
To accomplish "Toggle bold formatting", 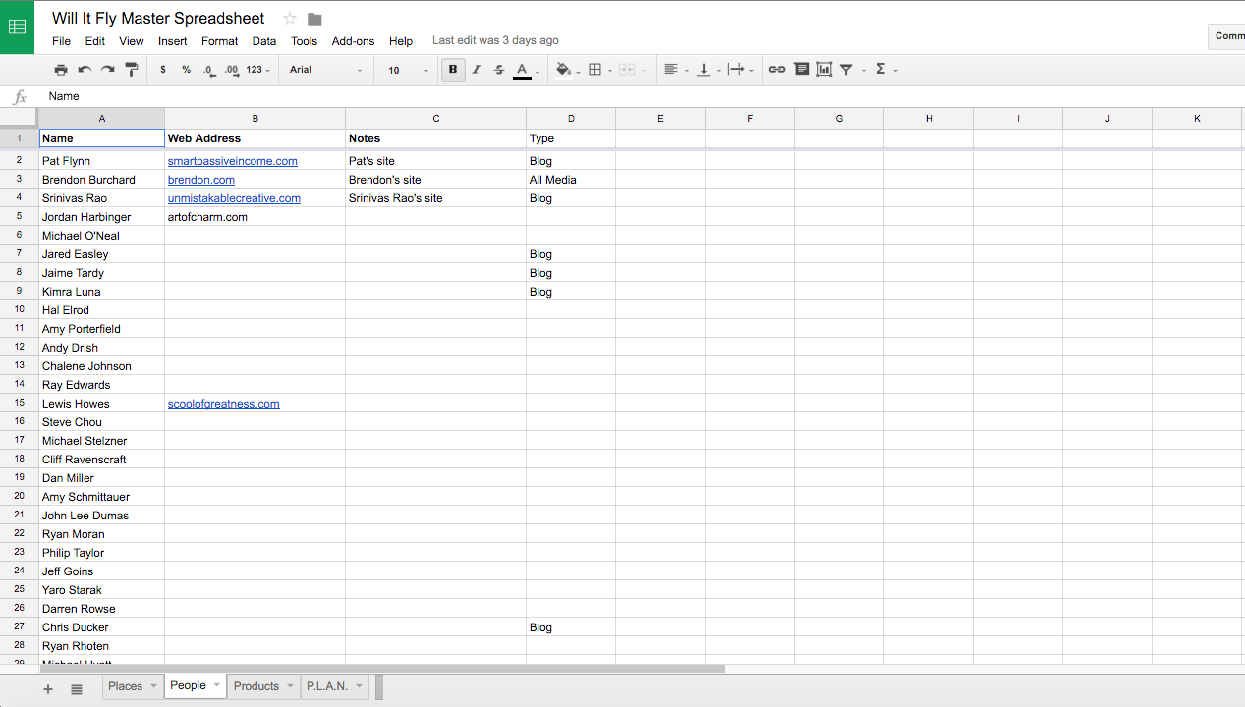I will coord(453,70).
